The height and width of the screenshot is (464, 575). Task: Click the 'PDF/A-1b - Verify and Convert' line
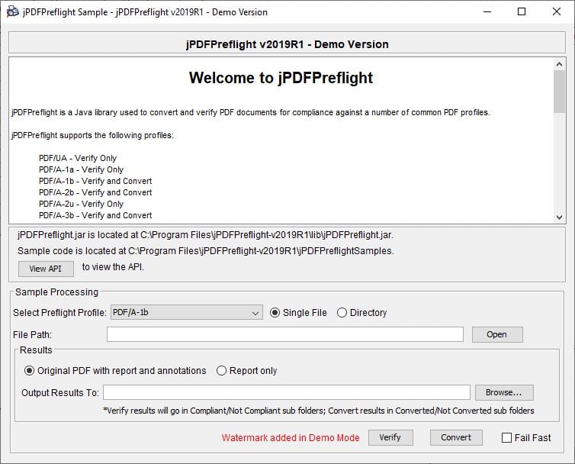tap(95, 181)
